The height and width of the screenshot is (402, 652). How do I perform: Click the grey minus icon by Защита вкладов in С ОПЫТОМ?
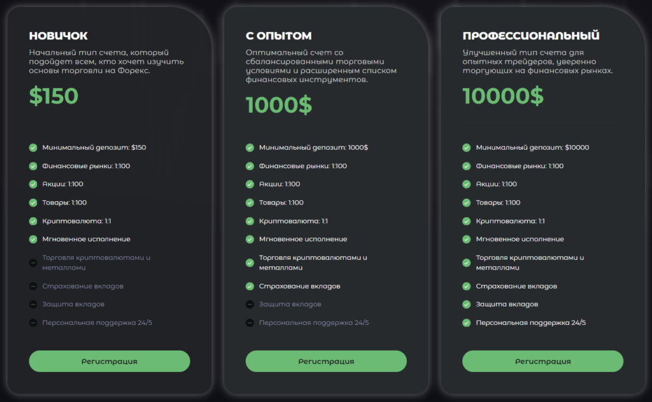tap(250, 305)
